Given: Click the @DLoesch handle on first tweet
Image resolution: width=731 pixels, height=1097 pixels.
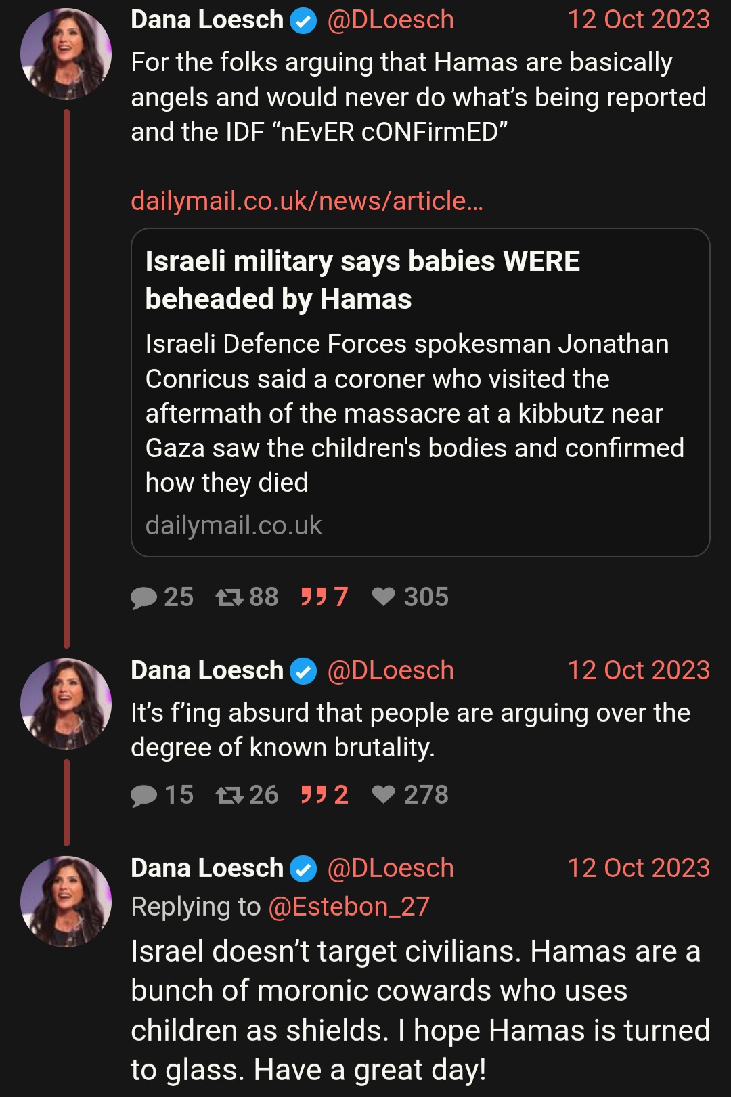Looking at the screenshot, I should [x=391, y=20].
